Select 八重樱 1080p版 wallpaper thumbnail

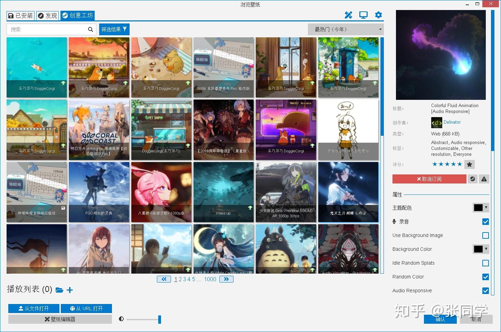(x=161, y=192)
